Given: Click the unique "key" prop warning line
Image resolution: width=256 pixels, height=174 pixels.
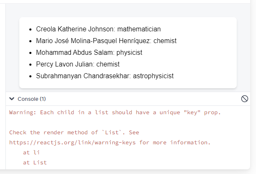Looking at the screenshot, I should coord(115,113).
